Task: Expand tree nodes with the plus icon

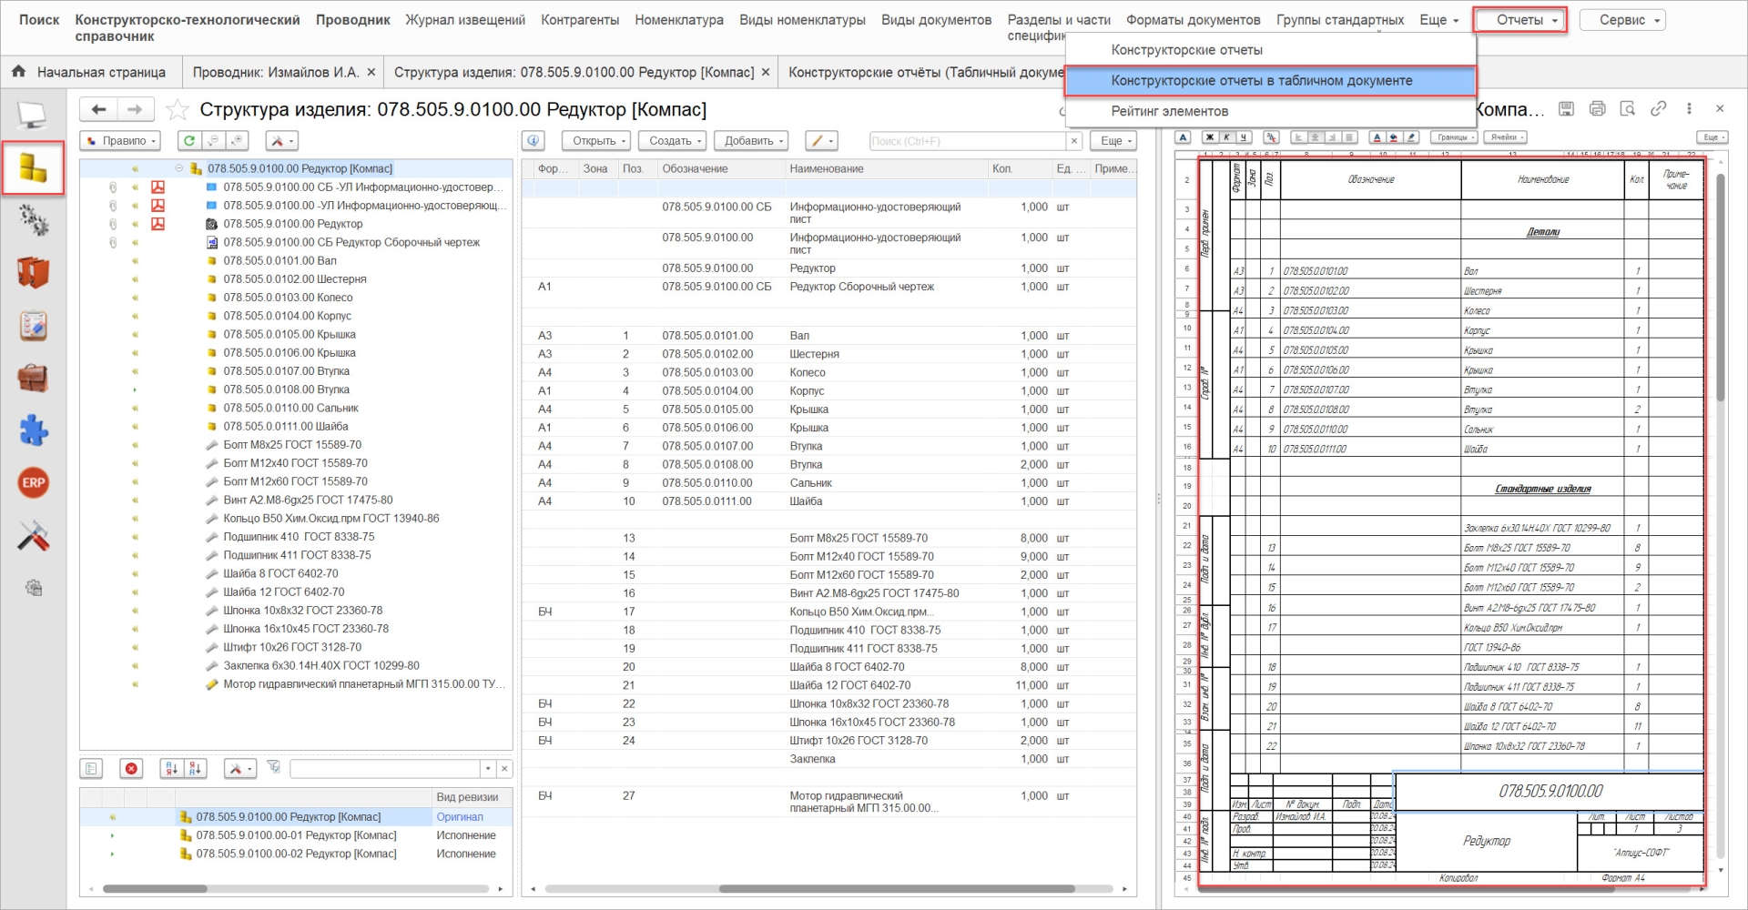Action: tap(238, 140)
